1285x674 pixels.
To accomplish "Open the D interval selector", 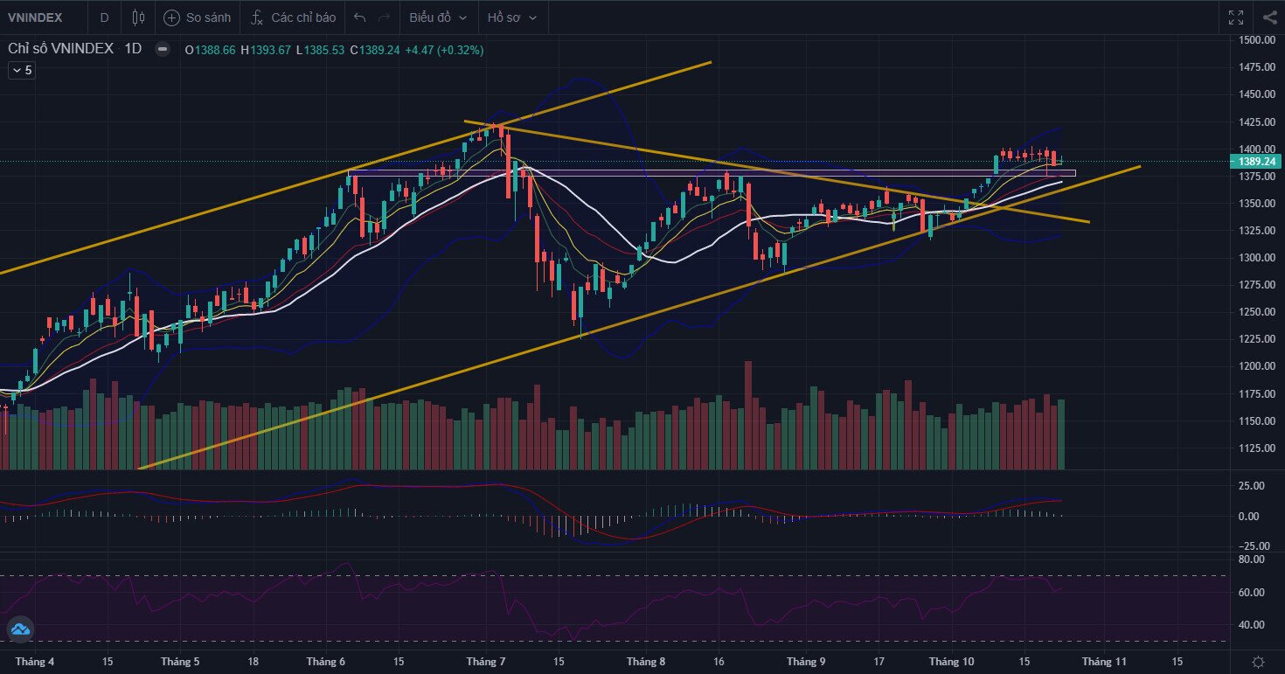I will coord(104,17).
